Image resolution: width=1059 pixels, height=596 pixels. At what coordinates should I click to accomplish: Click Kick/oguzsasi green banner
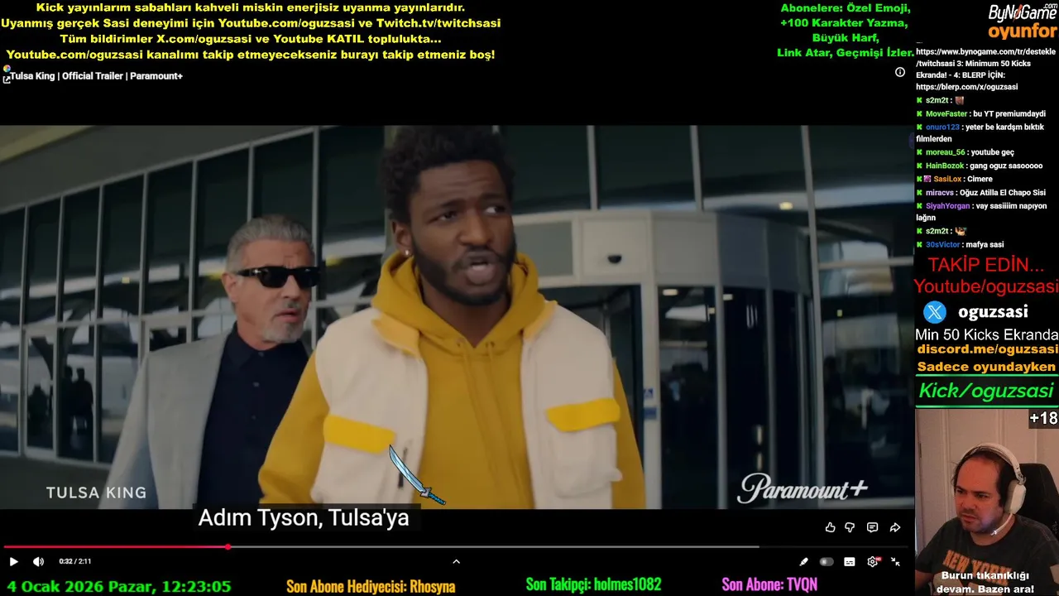(986, 391)
